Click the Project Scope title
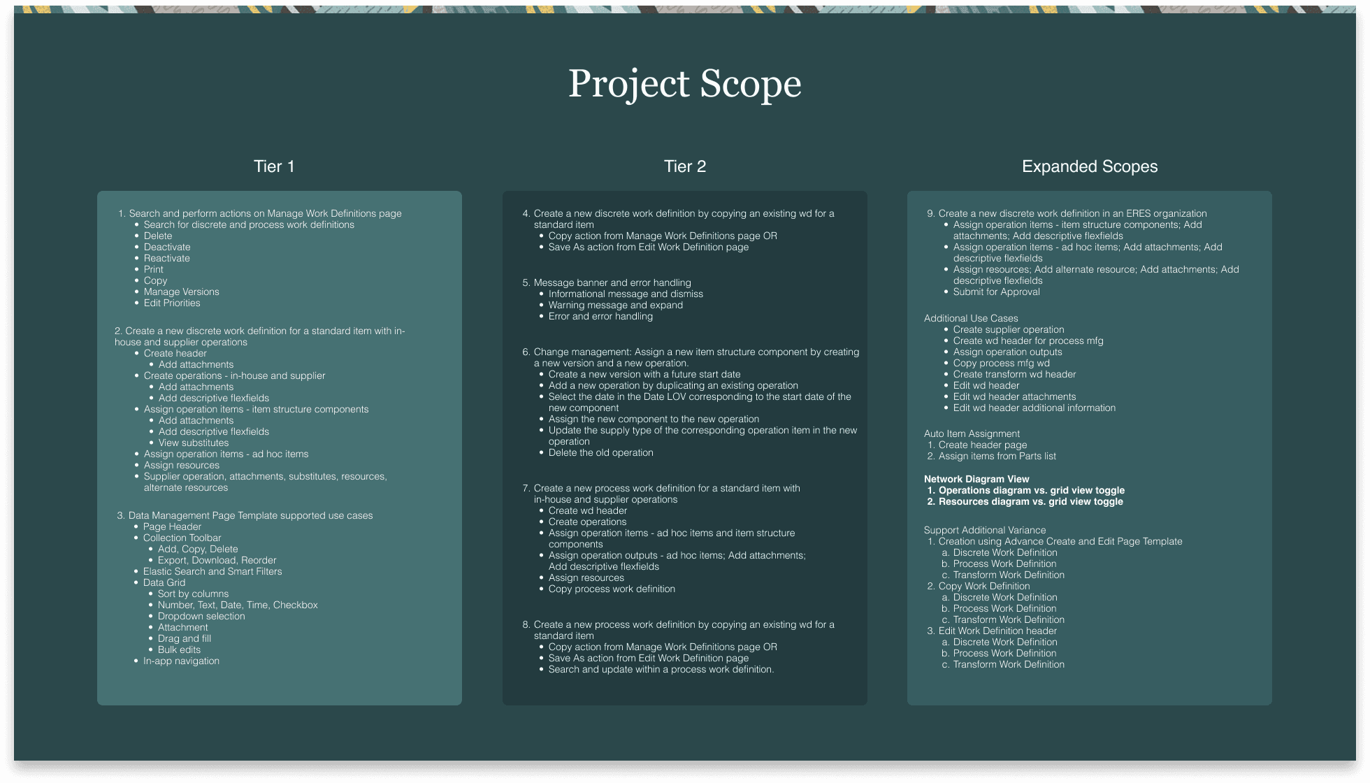1370x783 pixels. click(684, 84)
